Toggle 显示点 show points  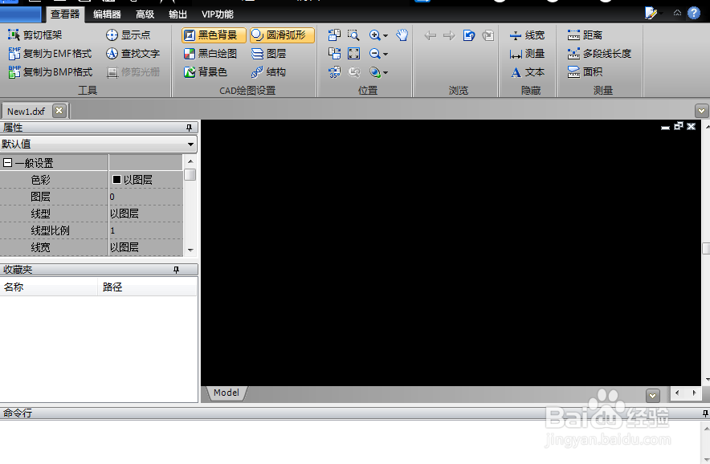coord(129,35)
